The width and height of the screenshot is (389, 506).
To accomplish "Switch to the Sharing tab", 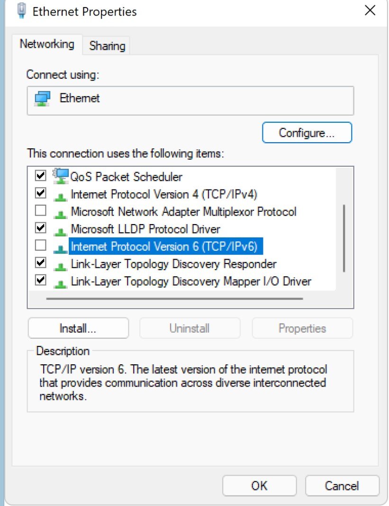I will tap(106, 45).
